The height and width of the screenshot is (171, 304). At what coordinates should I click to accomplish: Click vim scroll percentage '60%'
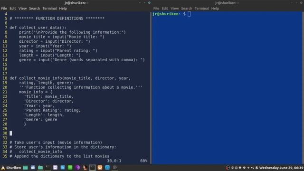click(x=143, y=161)
